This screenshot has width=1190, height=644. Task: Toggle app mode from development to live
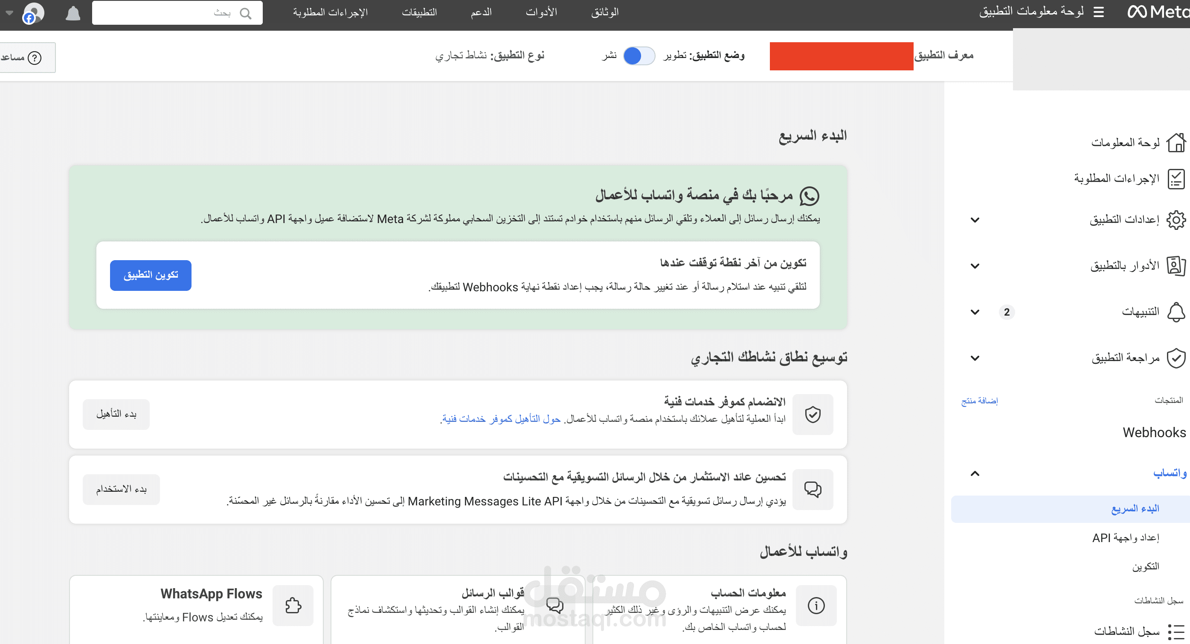(639, 56)
